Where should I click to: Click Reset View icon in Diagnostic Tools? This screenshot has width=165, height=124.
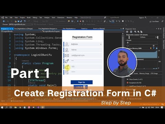141,32
